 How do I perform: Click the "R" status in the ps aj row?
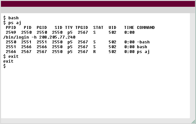point(94,52)
